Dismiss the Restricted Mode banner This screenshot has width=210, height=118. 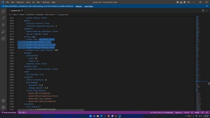(x=207, y=6)
